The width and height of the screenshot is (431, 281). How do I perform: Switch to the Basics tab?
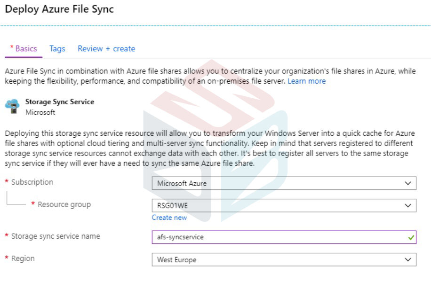(24, 49)
